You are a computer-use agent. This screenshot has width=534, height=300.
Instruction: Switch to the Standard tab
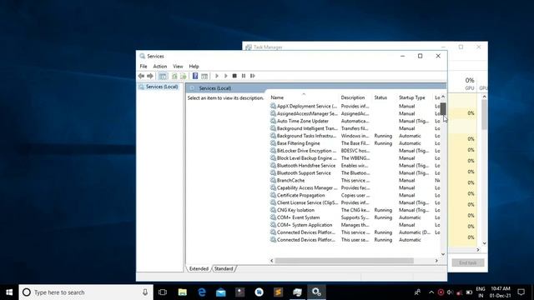[x=224, y=268]
